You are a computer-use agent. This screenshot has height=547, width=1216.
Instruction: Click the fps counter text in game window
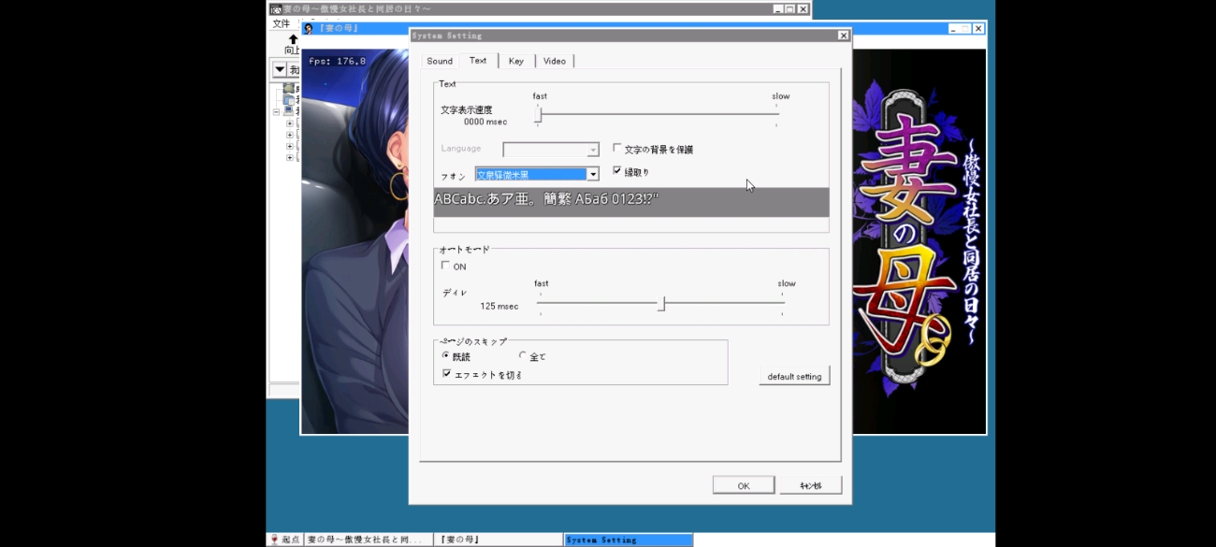point(338,61)
